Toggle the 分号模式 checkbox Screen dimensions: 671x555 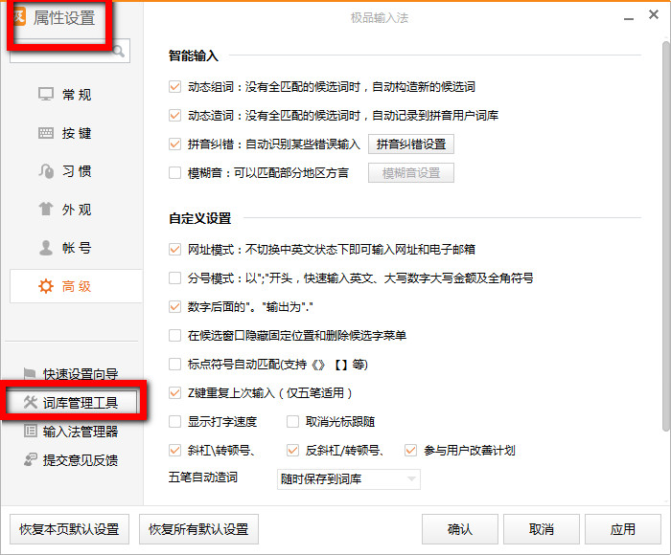pos(174,278)
